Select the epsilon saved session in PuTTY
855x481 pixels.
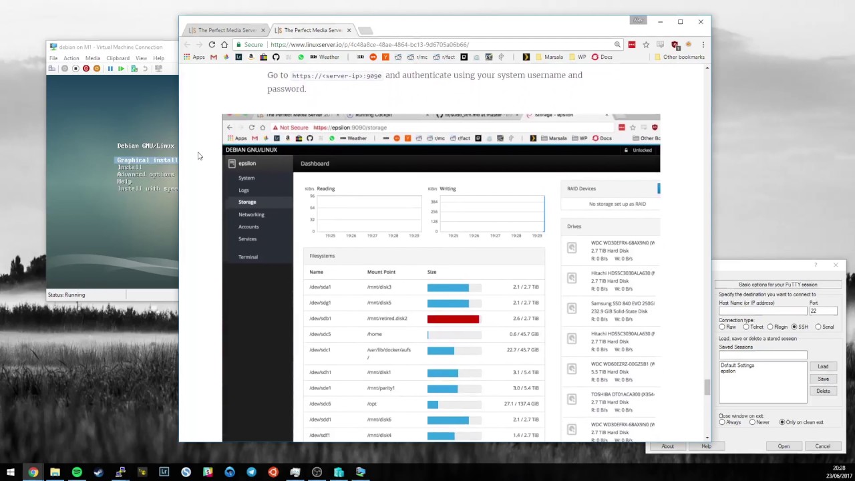click(728, 371)
